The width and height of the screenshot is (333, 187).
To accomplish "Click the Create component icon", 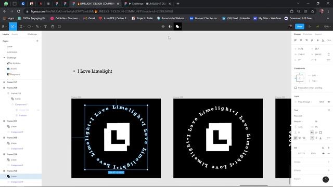I will [163, 26].
